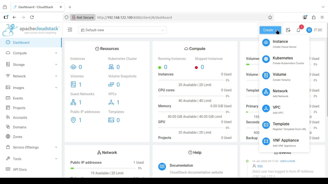Click the Network wifi icon in sidebar

click(x=8, y=76)
